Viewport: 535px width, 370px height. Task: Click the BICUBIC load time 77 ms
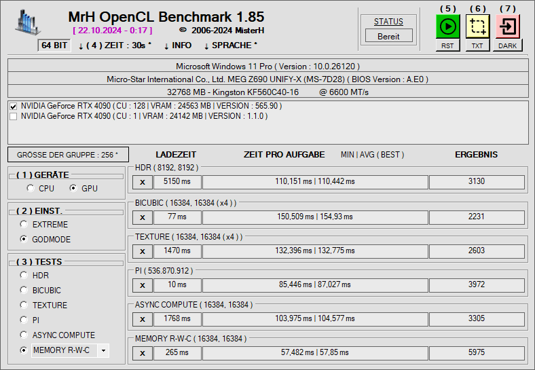(x=177, y=217)
